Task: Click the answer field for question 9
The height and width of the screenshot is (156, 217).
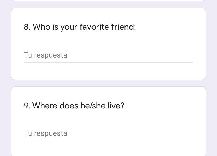Action: tap(108, 133)
